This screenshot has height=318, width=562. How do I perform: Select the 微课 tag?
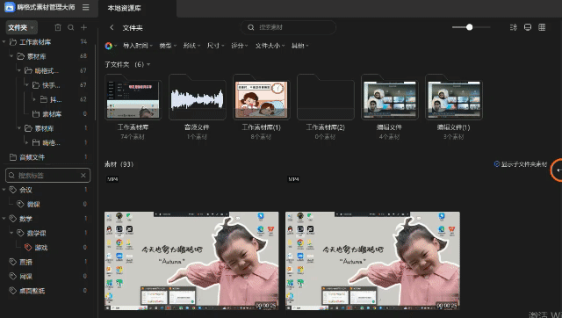point(33,204)
